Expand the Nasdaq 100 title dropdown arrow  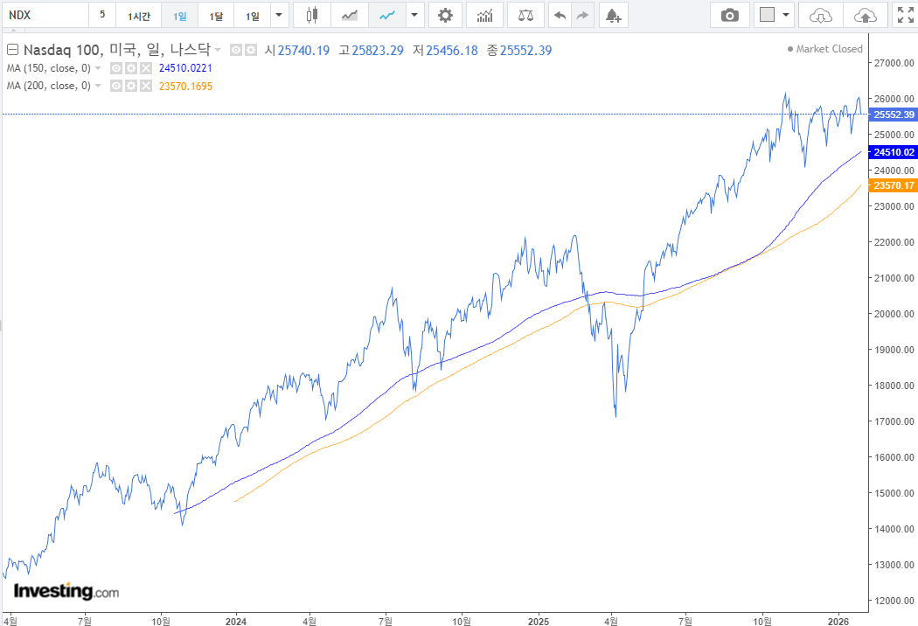click(218, 51)
